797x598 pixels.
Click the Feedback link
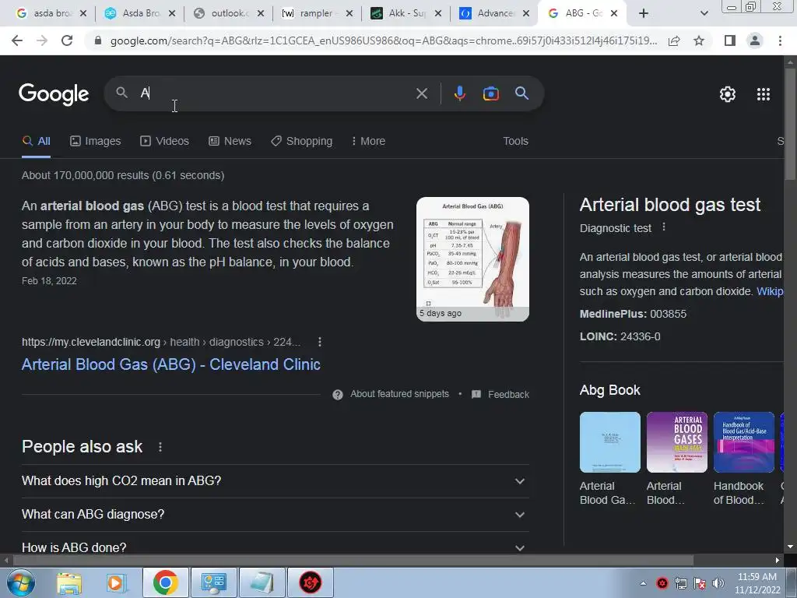(508, 395)
